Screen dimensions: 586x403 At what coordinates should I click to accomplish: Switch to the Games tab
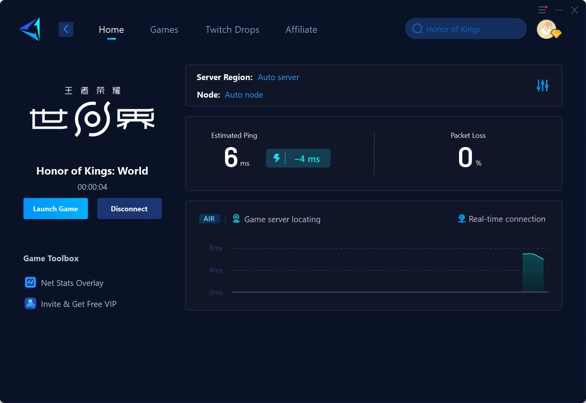[164, 30]
